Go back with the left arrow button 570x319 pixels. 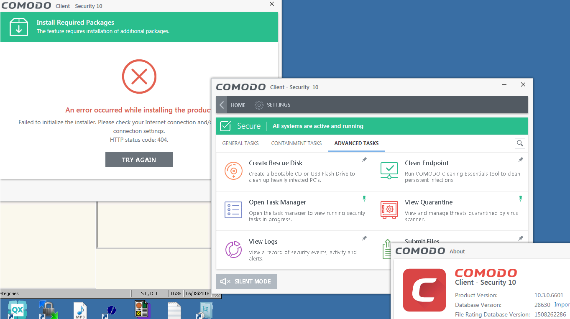coord(222,105)
